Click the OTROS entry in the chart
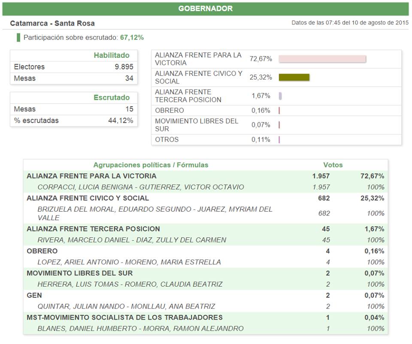This screenshot has height=344, width=412. tap(167, 140)
